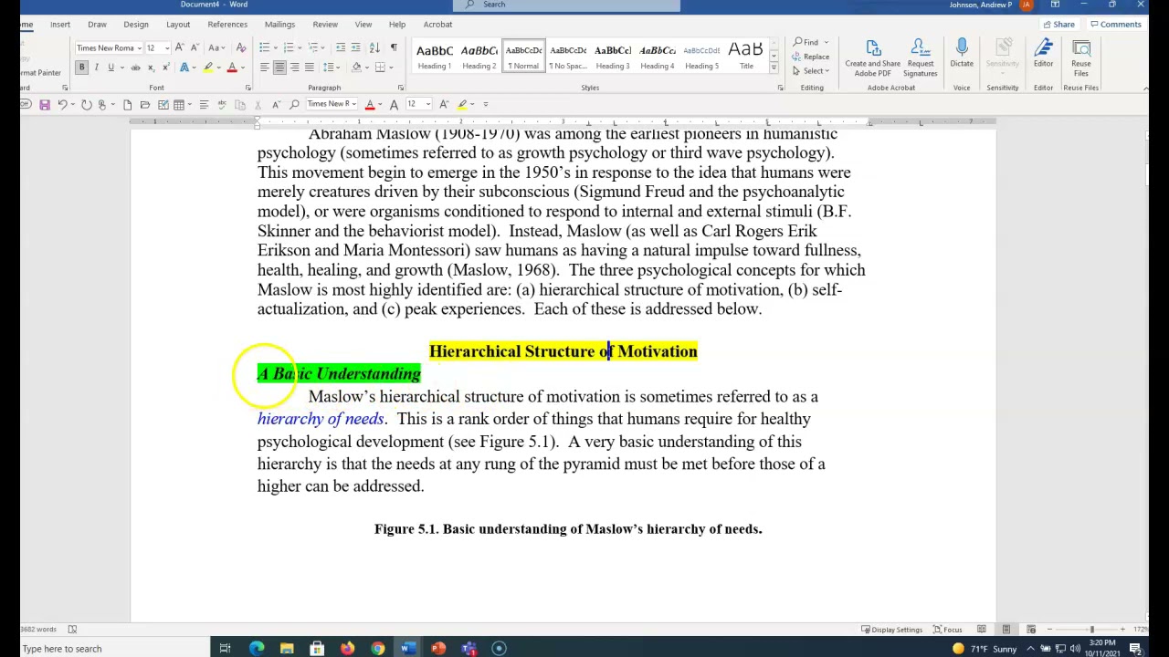Image resolution: width=1169 pixels, height=657 pixels.
Task: Toggle Justify alignment in Paragraph group
Action: point(310,68)
